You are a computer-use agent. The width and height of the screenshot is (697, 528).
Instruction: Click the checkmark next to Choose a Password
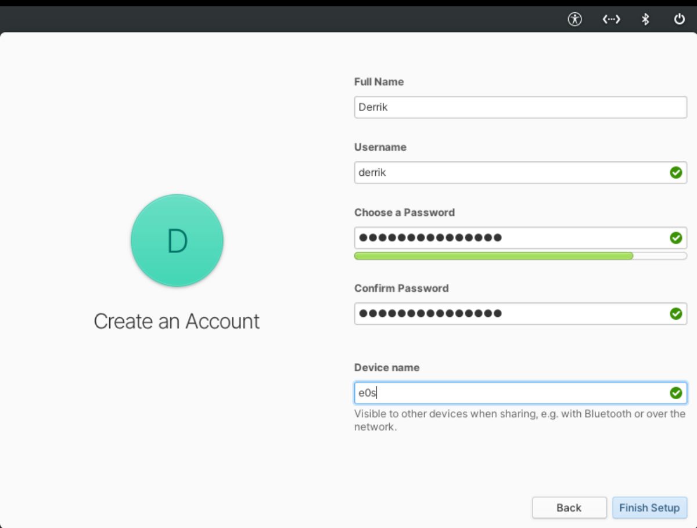tap(676, 237)
